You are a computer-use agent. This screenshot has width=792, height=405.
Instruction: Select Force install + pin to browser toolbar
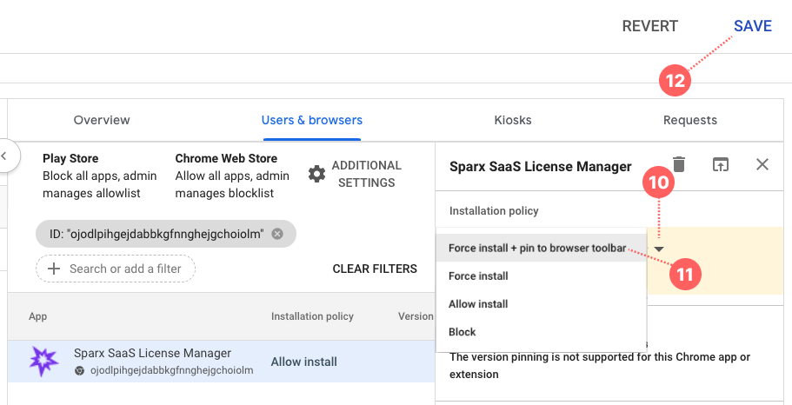536,249
